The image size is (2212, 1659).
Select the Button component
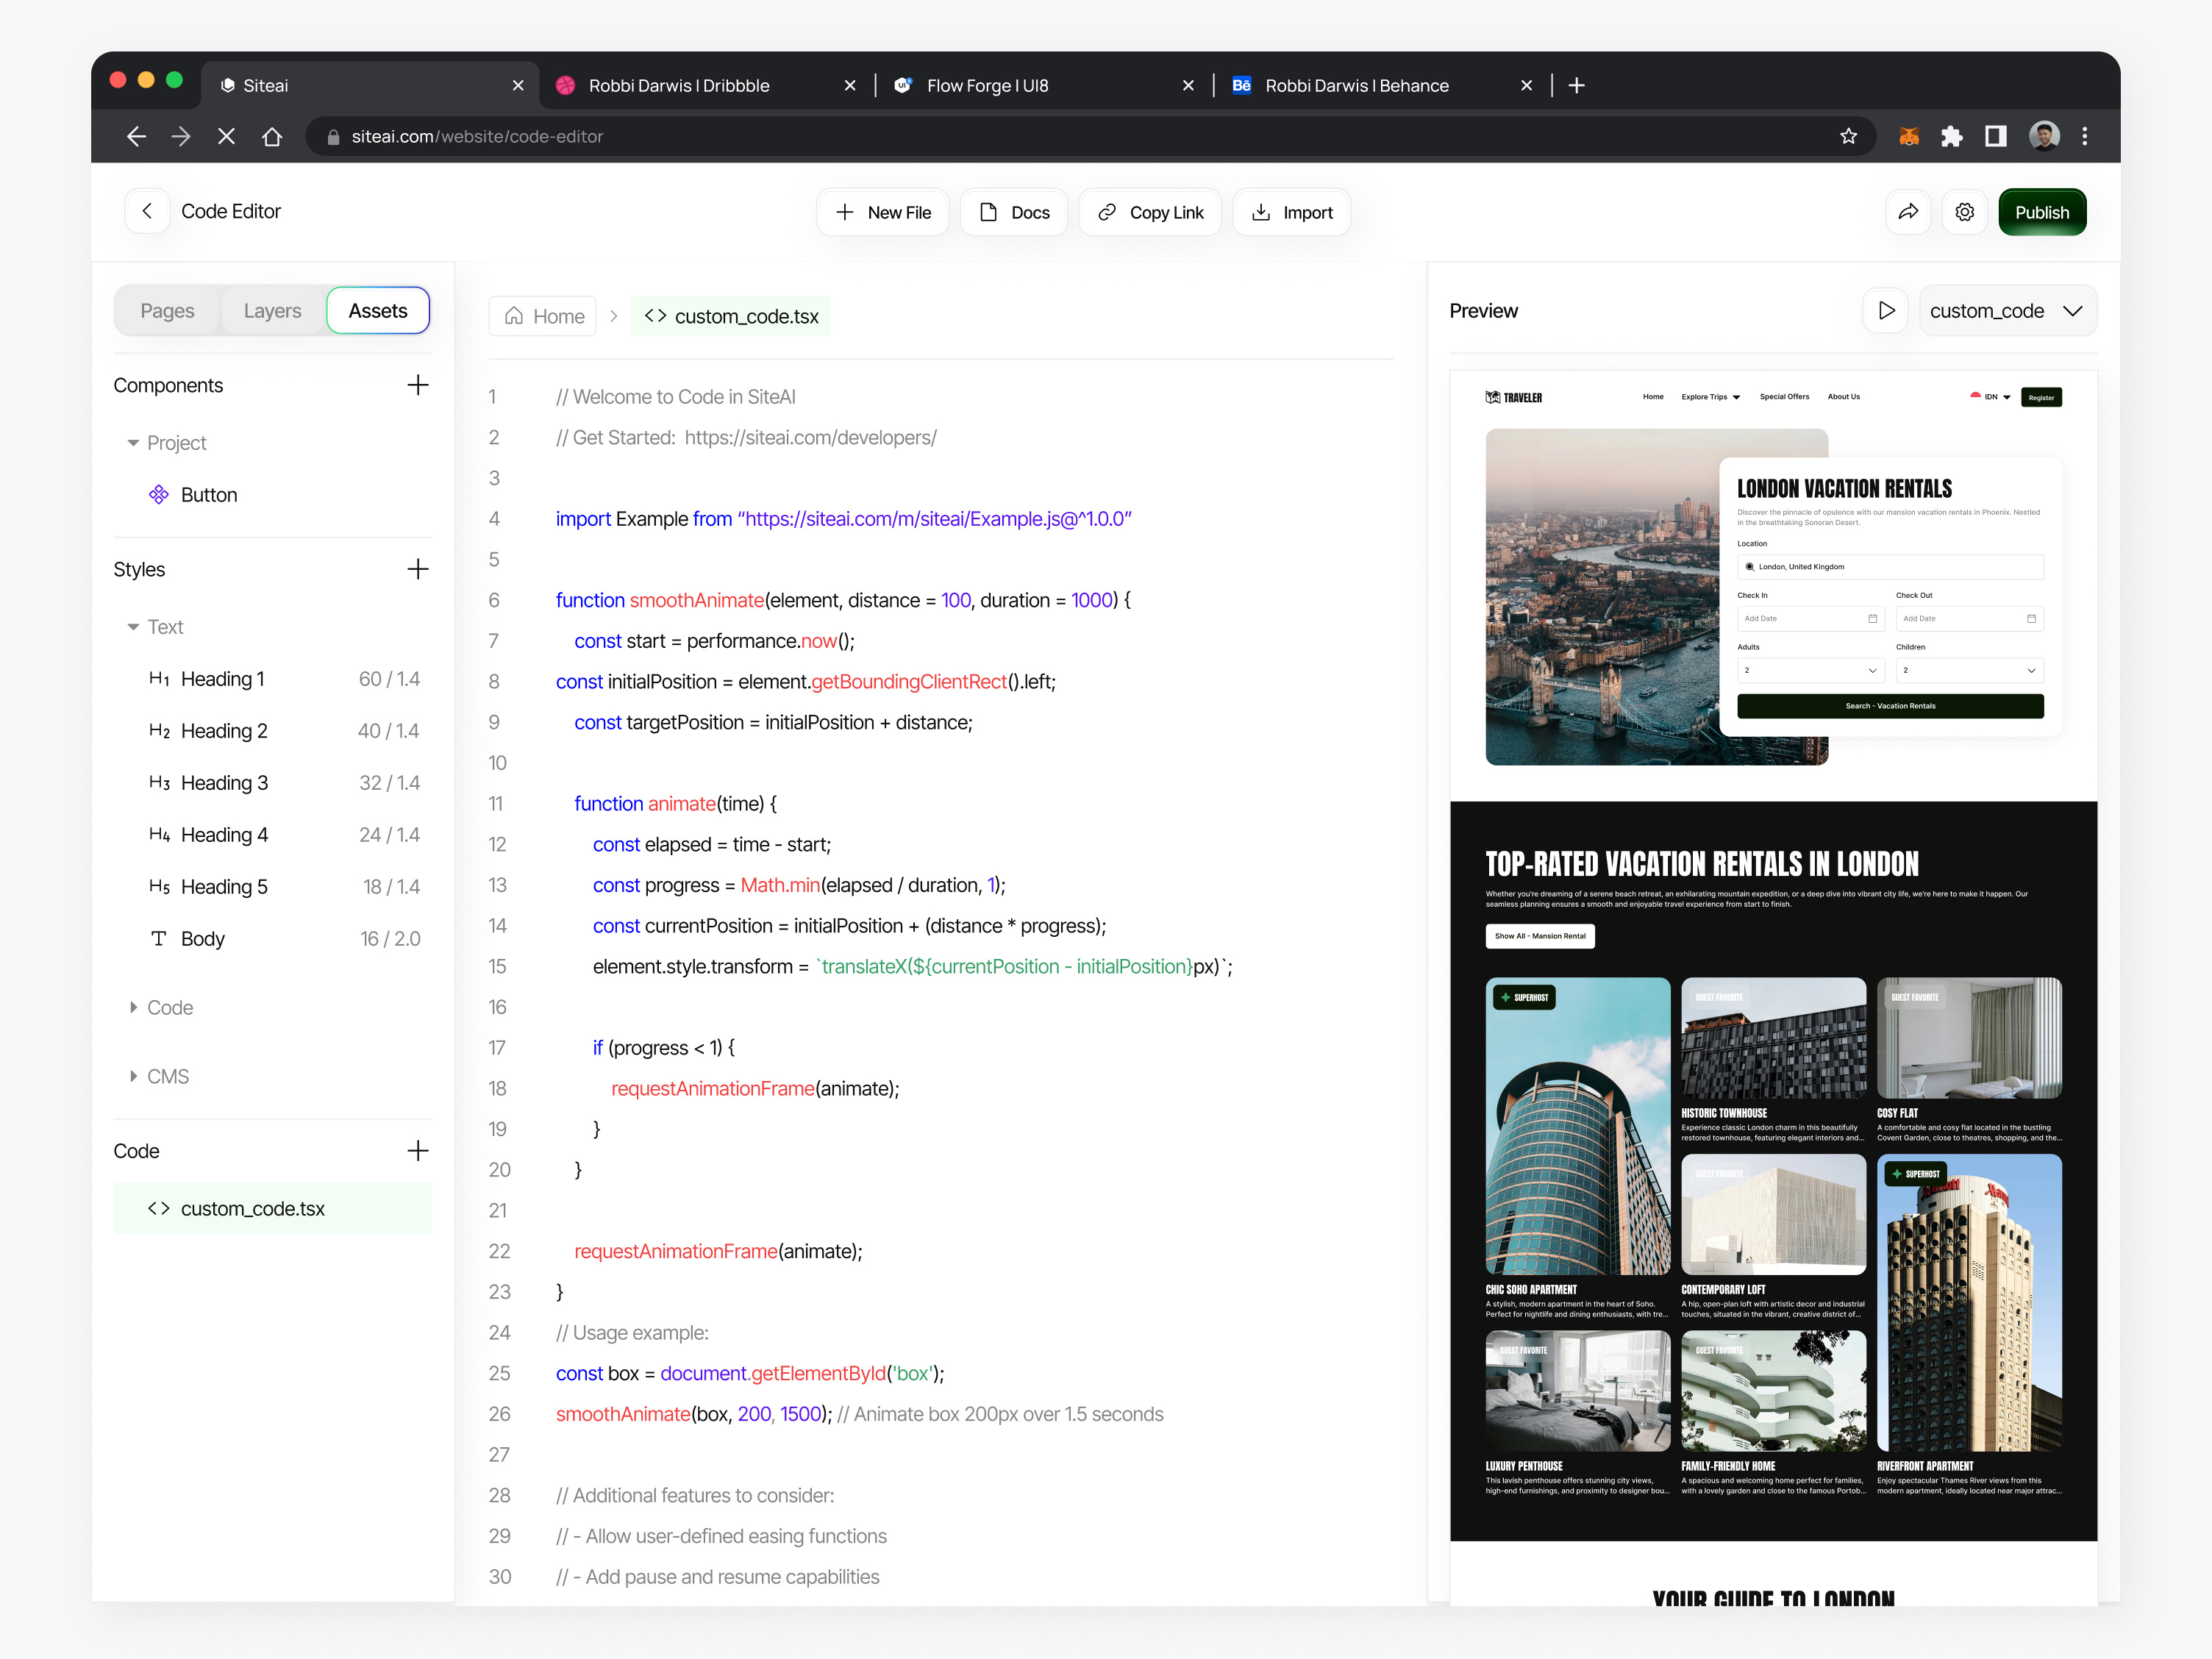click(x=209, y=494)
